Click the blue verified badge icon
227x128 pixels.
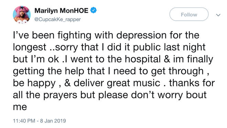94,10
